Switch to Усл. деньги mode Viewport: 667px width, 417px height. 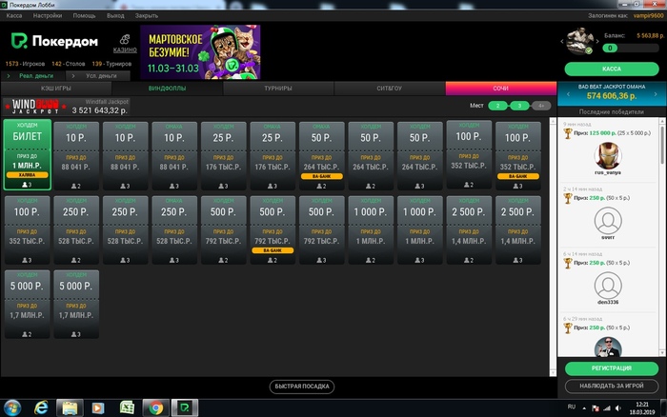pos(98,75)
